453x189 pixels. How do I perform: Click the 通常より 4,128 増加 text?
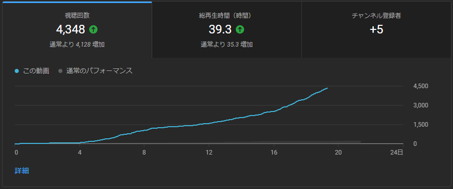pyautogui.click(x=77, y=45)
